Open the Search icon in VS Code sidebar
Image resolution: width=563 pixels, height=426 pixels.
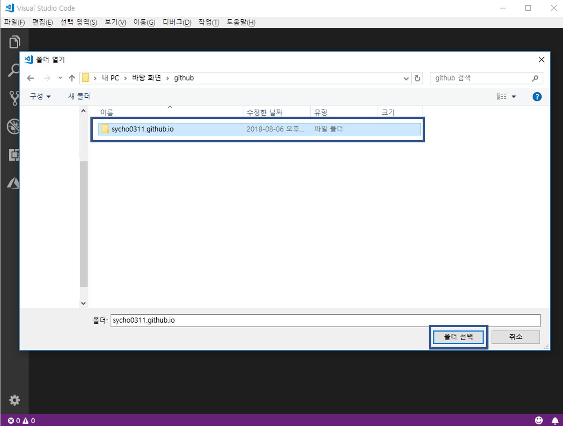pyautogui.click(x=14, y=70)
